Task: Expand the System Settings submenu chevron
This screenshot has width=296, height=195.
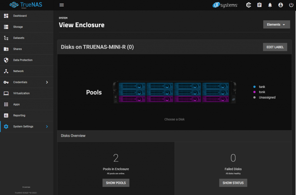Action: [47, 126]
